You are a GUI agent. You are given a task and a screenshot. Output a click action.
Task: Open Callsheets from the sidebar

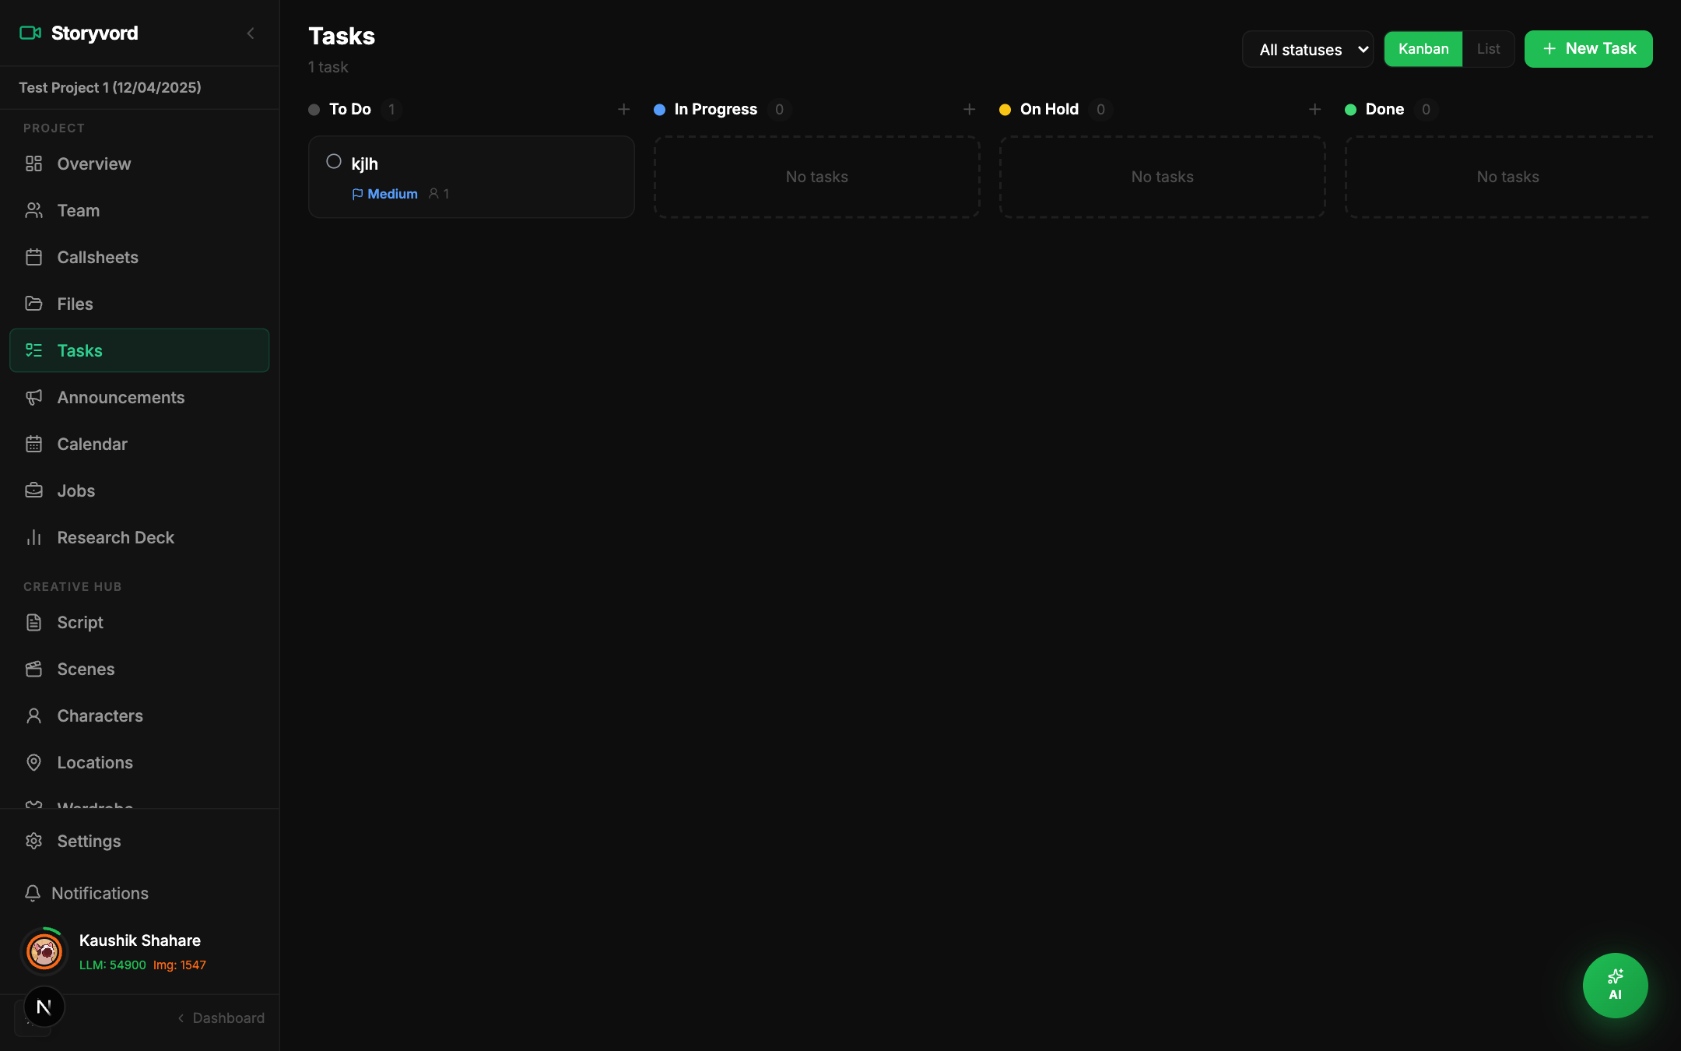tap(139, 257)
